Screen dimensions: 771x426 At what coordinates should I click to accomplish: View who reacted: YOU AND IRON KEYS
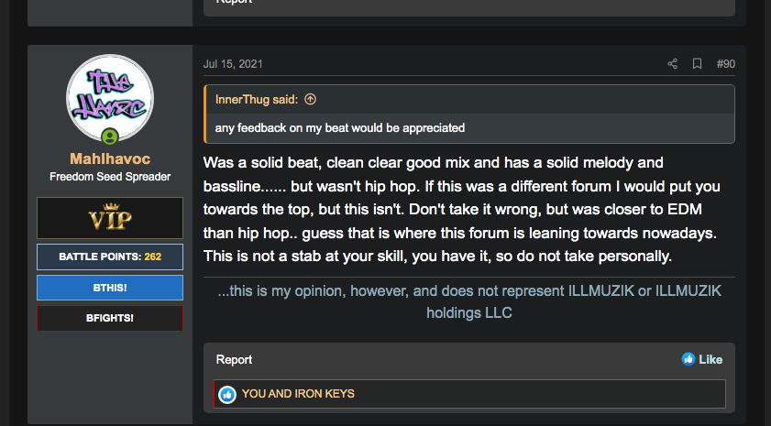pos(298,394)
